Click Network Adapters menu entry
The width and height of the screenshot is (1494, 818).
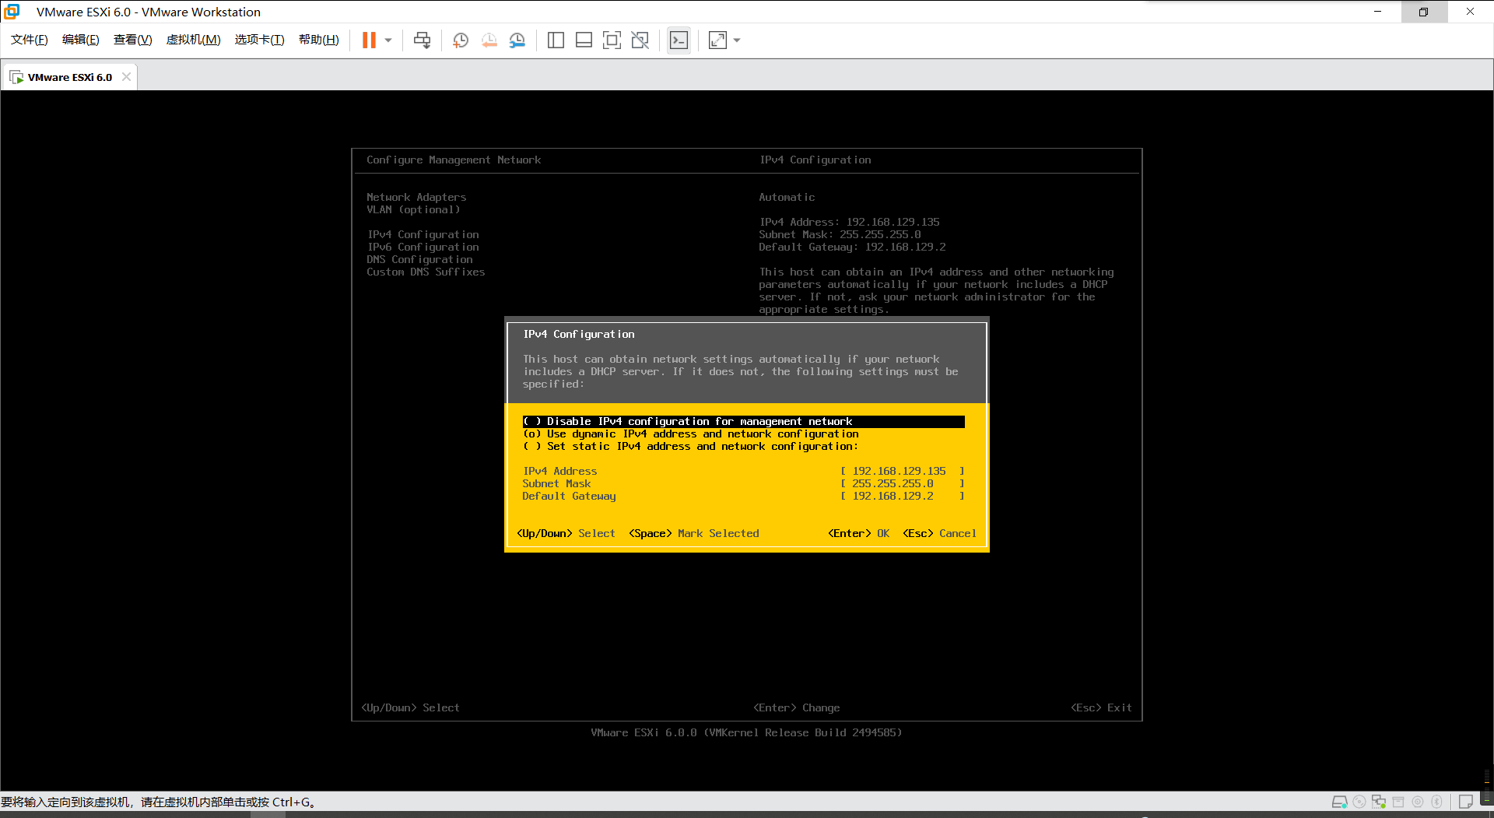[x=416, y=198]
